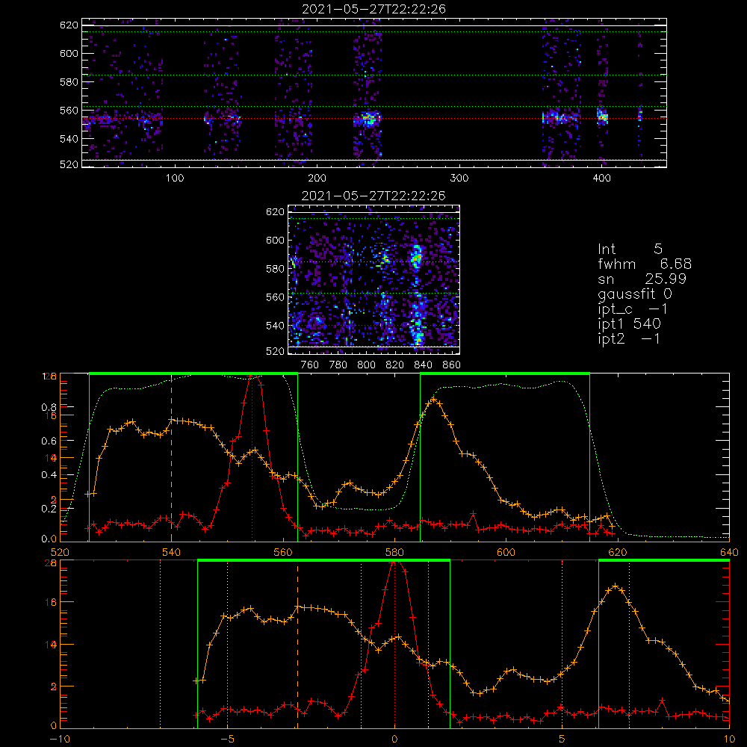
Task: Click the dashed orange vertical line at 540
Action: [172, 457]
